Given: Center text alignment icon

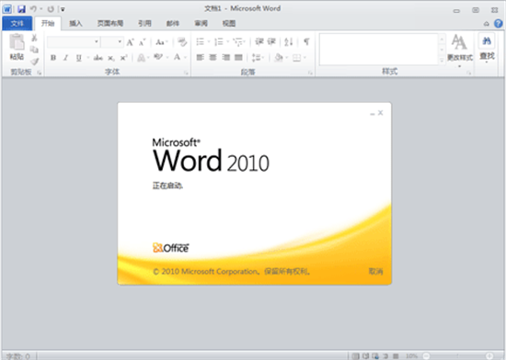Looking at the screenshot, I should tap(213, 58).
